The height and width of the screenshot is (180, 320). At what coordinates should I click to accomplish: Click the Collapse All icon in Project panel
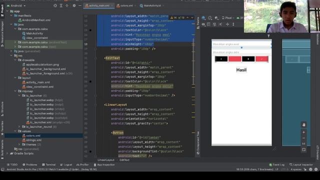tap(66, 5)
